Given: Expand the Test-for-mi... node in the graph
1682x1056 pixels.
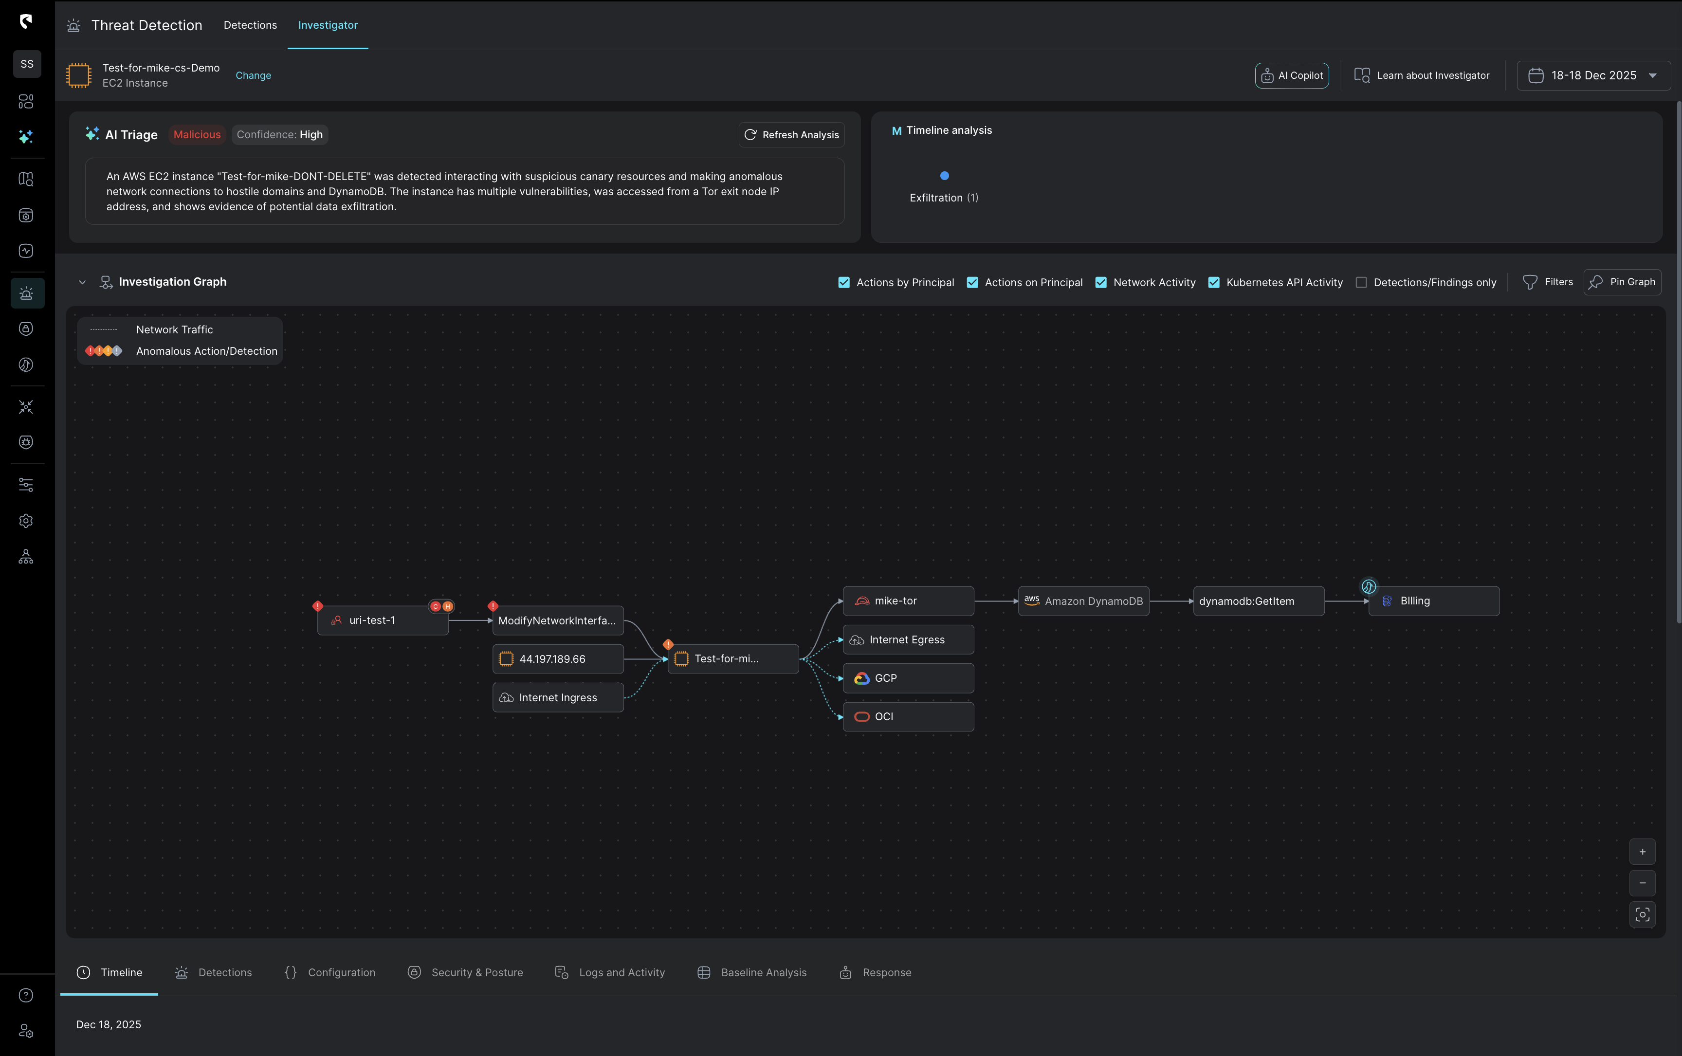Looking at the screenshot, I should pos(732,658).
